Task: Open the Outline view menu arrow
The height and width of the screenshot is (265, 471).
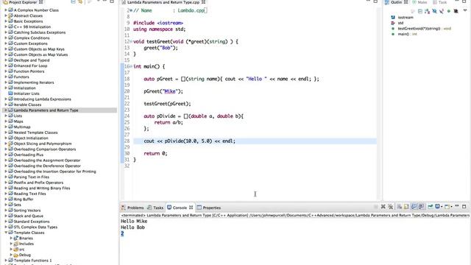Action: (x=465, y=10)
